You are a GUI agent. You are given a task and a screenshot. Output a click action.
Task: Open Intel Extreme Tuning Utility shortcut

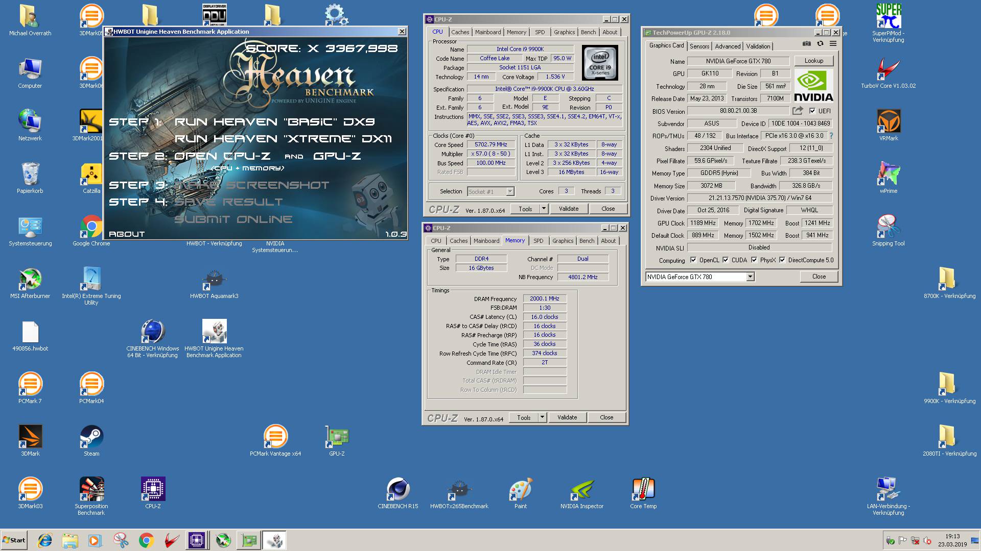click(x=91, y=286)
